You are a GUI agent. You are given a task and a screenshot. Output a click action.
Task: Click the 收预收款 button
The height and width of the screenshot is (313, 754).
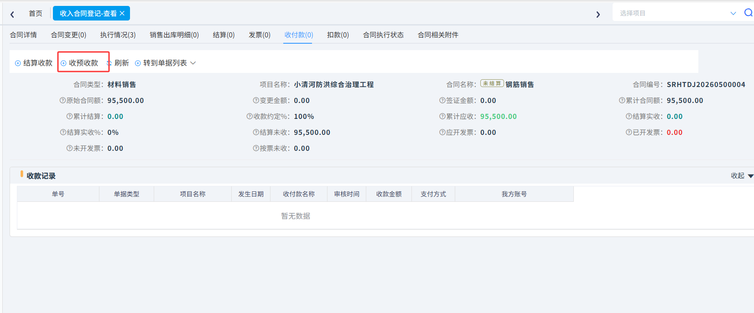point(79,63)
